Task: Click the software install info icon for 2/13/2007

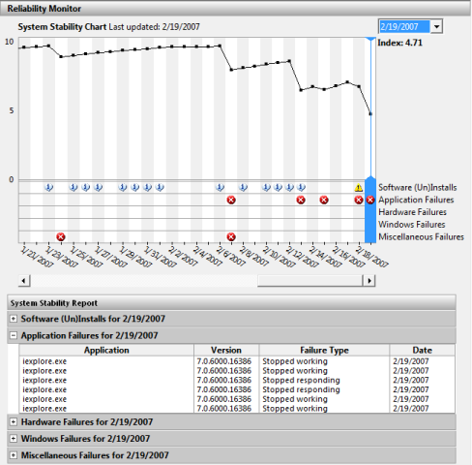Action: 301,187
